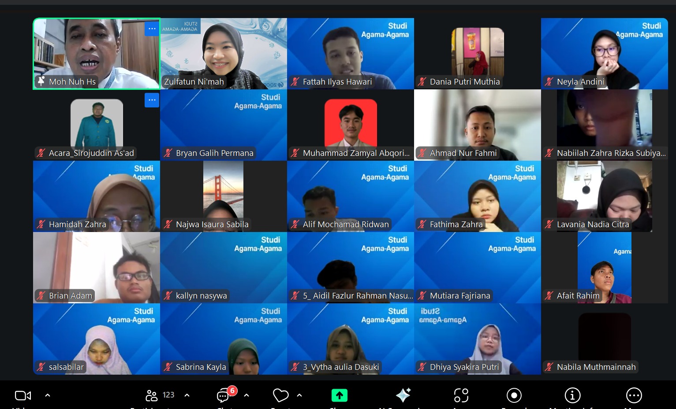Viewport: 676px width, 409px height.
Task: Open the Meeting Info icon
Action: (572, 395)
